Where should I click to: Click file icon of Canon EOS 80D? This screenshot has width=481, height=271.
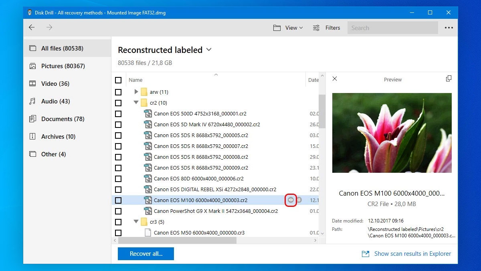tap(148, 179)
